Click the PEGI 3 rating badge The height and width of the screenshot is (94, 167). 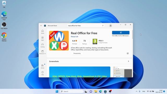[x=95, y=42]
